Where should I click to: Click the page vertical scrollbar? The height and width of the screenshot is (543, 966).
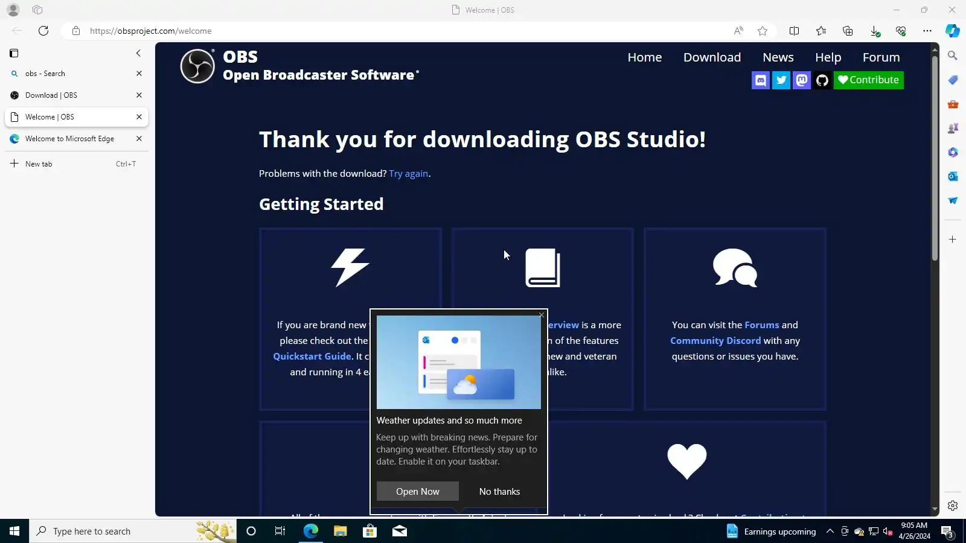tap(935, 159)
